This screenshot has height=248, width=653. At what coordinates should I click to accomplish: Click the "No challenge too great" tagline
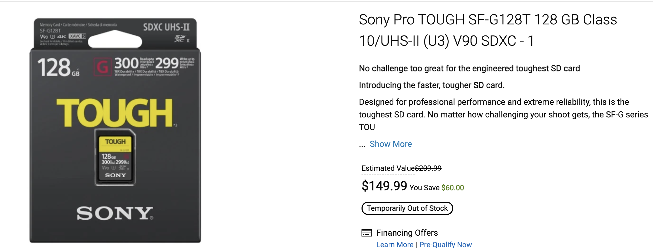coord(469,68)
